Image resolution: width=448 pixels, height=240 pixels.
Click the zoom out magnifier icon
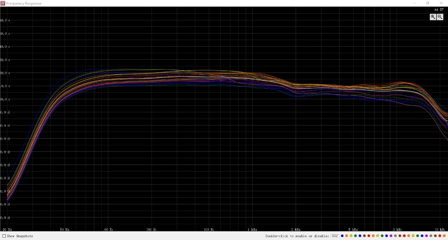[x=440, y=17]
